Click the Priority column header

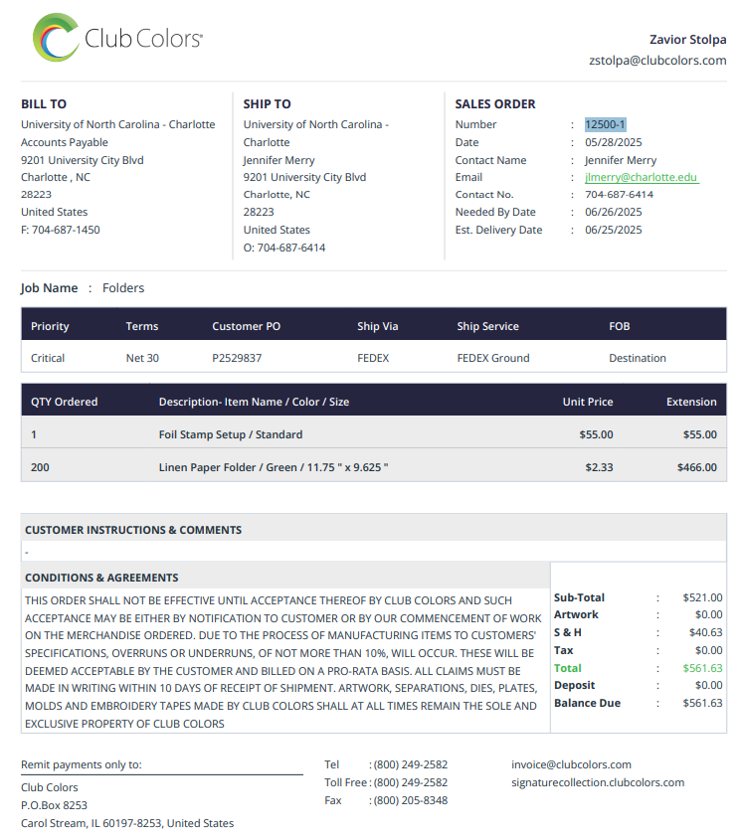(x=50, y=326)
